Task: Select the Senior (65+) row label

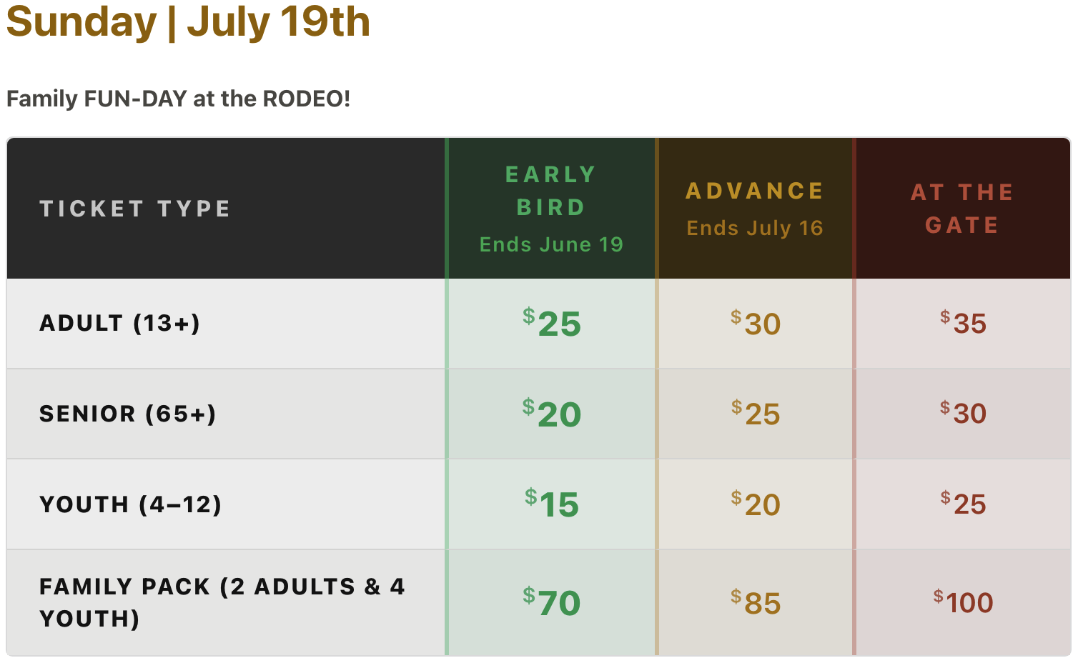Action: [127, 414]
